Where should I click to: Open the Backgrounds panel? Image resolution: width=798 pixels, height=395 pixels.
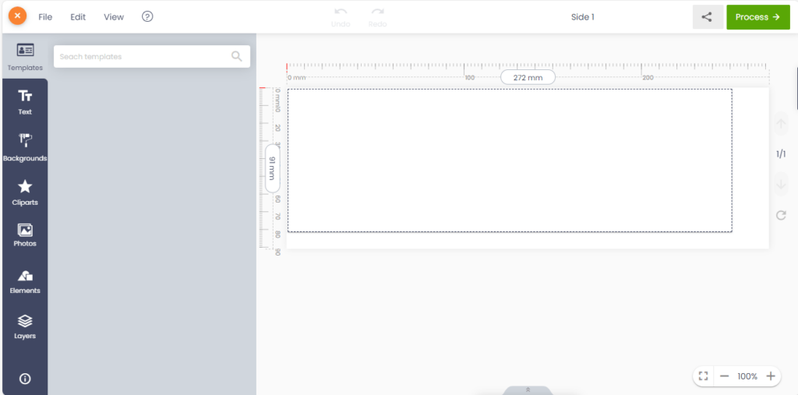coord(25,146)
